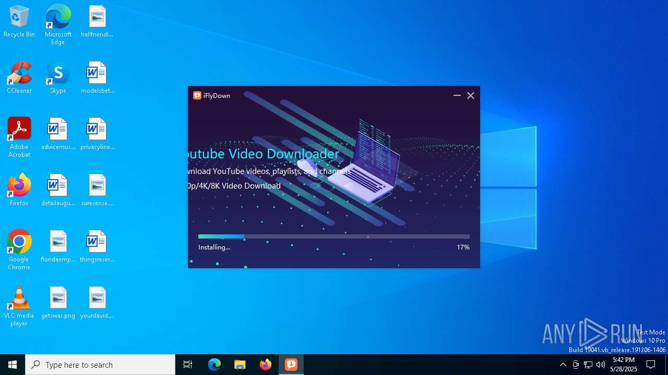Click the installation progress bar
Screen dimensions: 668x375
click(x=334, y=236)
